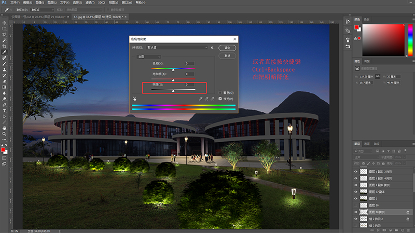Image resolution: width=415 pixels, height=233 pixels.
Task: Click the preset options gear icon
Action: point(213,47)
